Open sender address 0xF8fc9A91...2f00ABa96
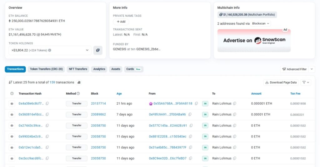 click(167, 115)
